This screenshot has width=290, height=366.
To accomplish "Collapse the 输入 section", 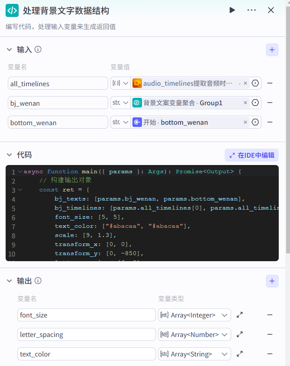I will [x=10, y=49].
